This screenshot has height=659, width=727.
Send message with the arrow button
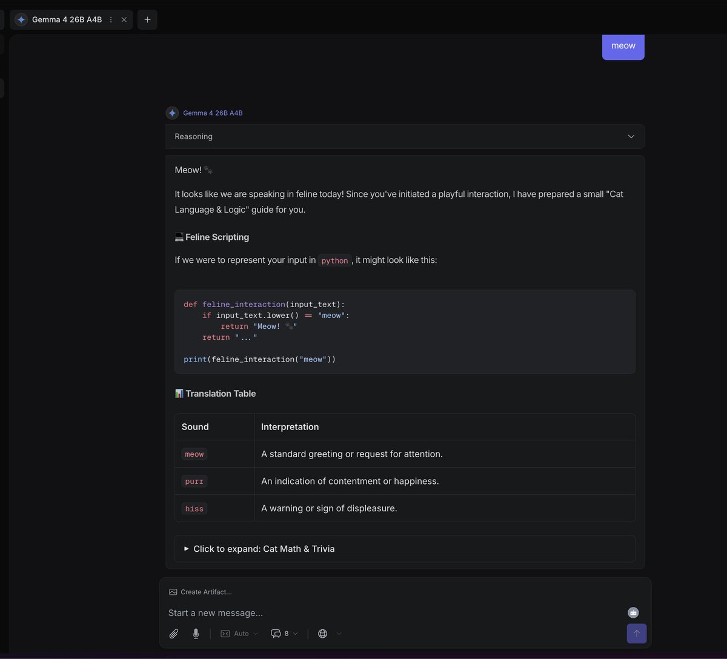pyautogui.click(x=637, y=634)
